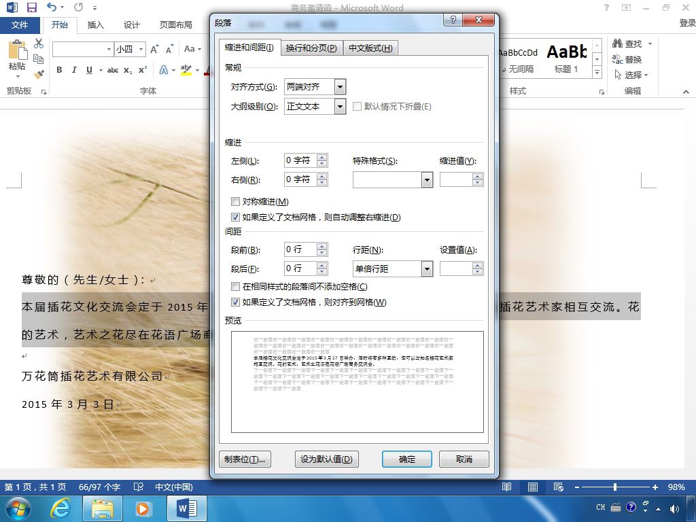
Task: Expand the styles gallery with More arrow
Action: point(597,72)
